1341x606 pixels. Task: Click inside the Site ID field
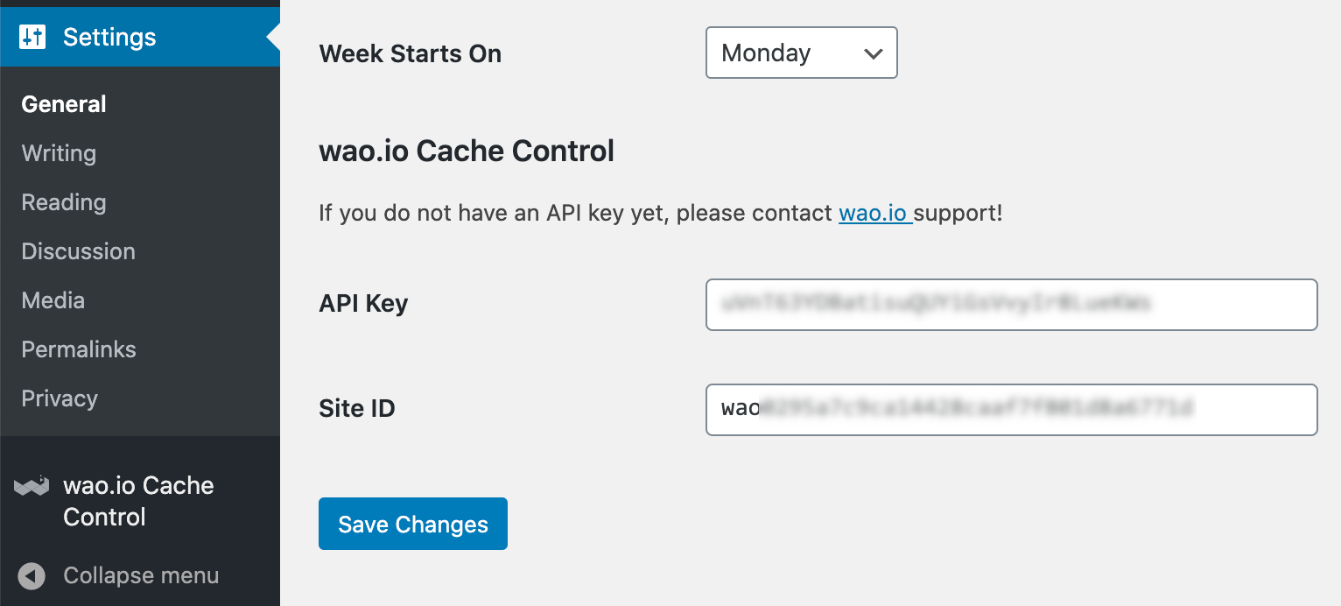(x=1011, y=410)
